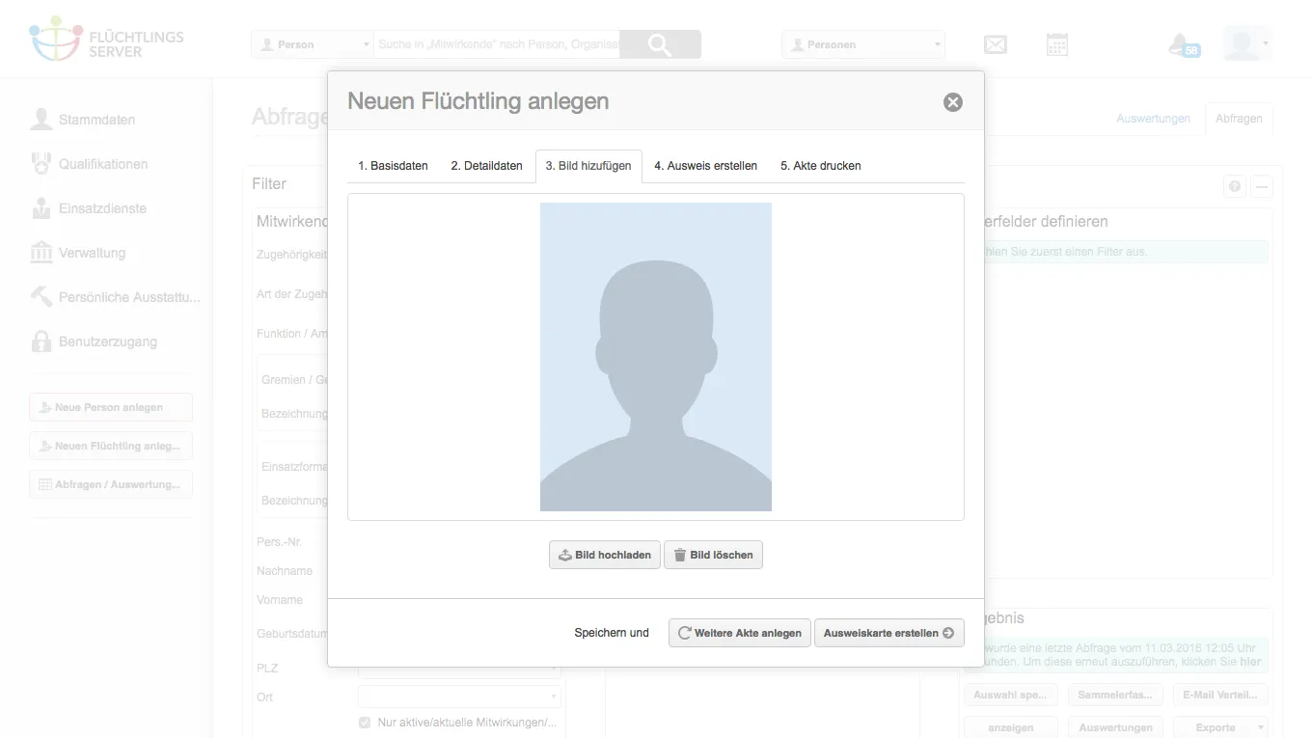The image size is (1312, 738).
Task: Open the 1. Basisdaten tab
Action: (x=393, y=166)
